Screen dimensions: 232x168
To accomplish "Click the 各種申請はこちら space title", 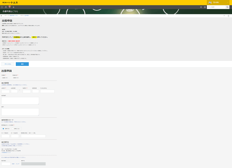I will pos(10,11).
